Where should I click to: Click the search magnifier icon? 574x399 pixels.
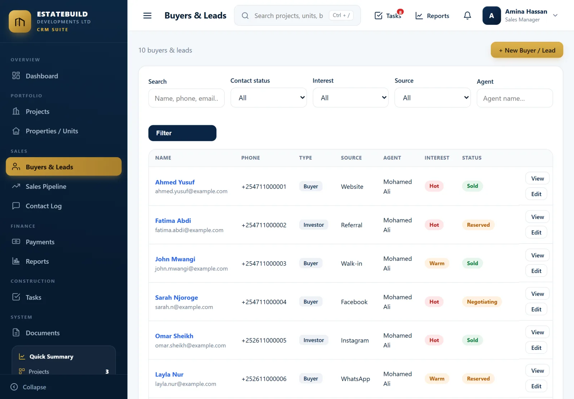pyautogui.click(x=245, y=15)
